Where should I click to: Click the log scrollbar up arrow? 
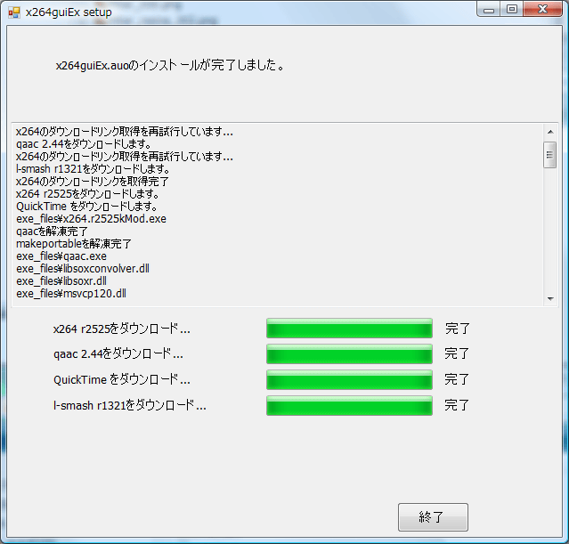pyautogui.click(x=550, y=132)
